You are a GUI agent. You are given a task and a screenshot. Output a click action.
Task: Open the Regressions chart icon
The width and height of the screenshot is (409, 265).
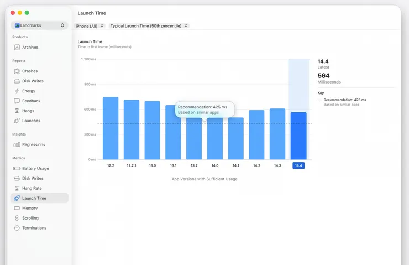coord(17,145)
